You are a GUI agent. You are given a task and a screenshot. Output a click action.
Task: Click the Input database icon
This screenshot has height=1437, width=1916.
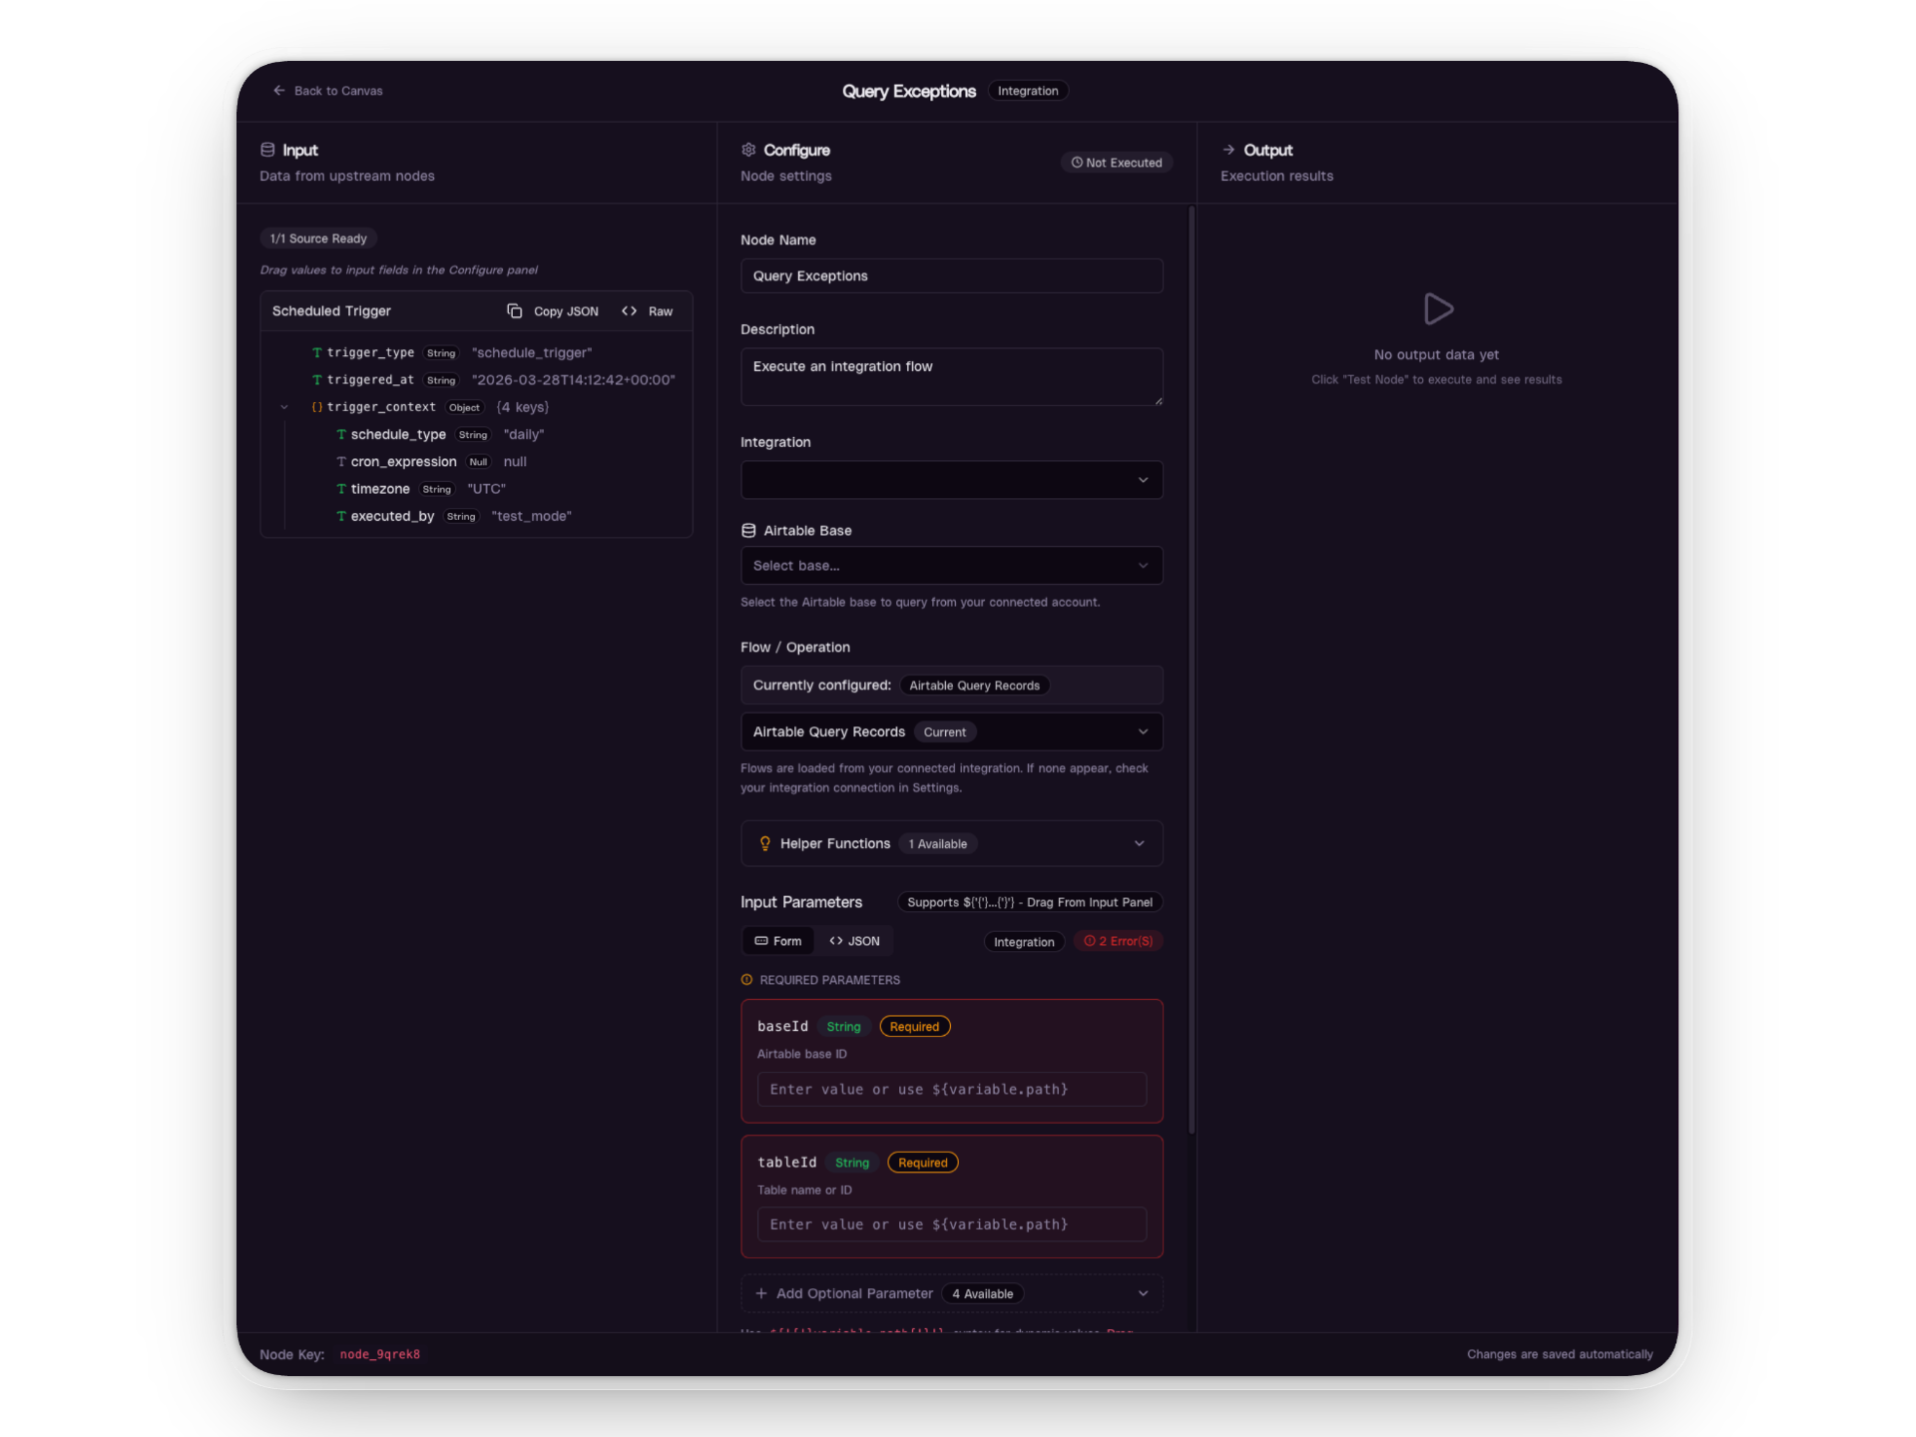(x=267, y=150)
